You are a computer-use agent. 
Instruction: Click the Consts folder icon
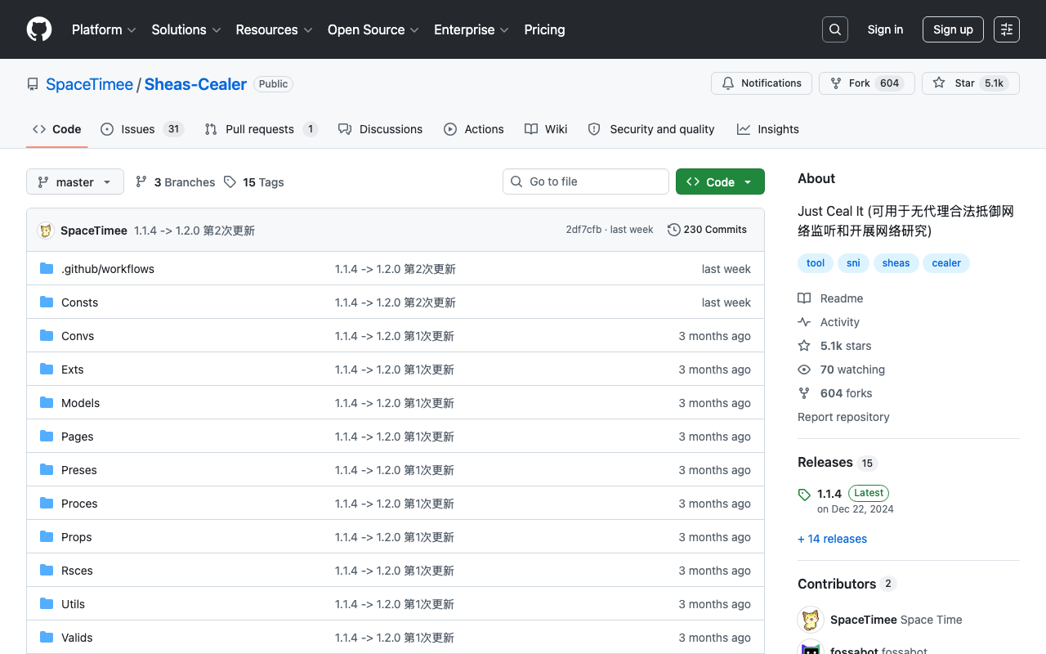point(47,302)
